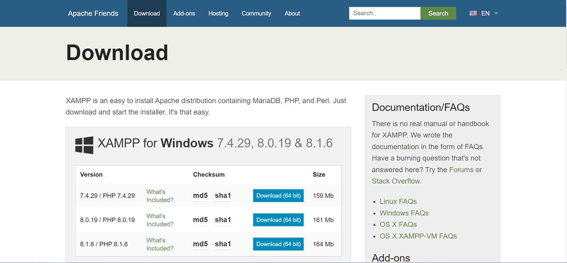Click the green Search button
The width and height of the screenshot is (567, 263).
coord(438,13)
